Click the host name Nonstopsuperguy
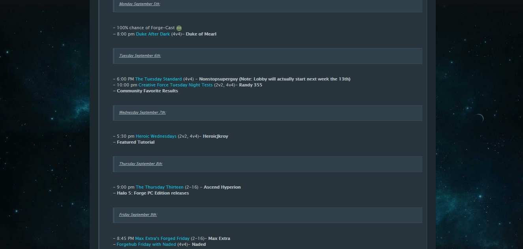This screenshot has width=523, height=249. pyautogui.click(x=218, y=79)
